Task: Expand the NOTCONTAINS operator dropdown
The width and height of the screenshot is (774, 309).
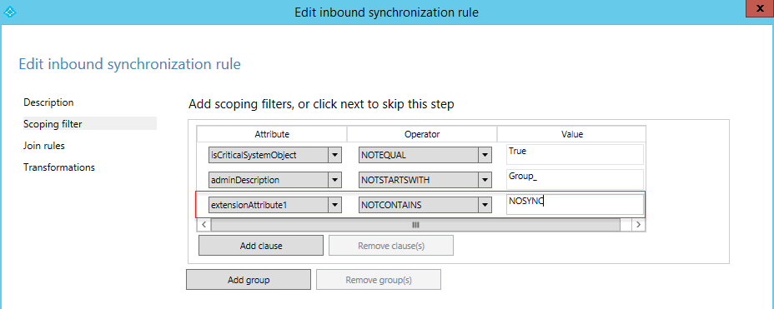Action: tap(485, 205)
